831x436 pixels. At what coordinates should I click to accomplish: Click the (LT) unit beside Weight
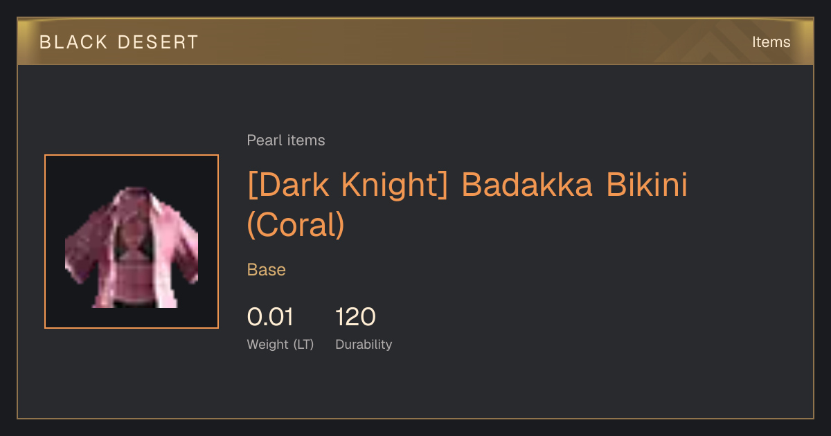[303, 345]
